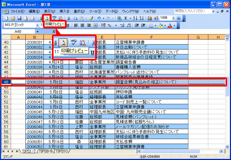Open the データ(D) menu
This screenshot has height=160, width=231.
click(x=112, y=11)
